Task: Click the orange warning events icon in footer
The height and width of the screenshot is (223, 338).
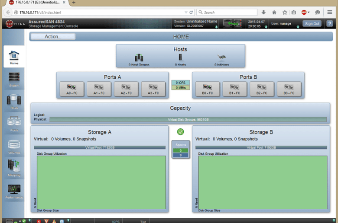Action: 54,221
